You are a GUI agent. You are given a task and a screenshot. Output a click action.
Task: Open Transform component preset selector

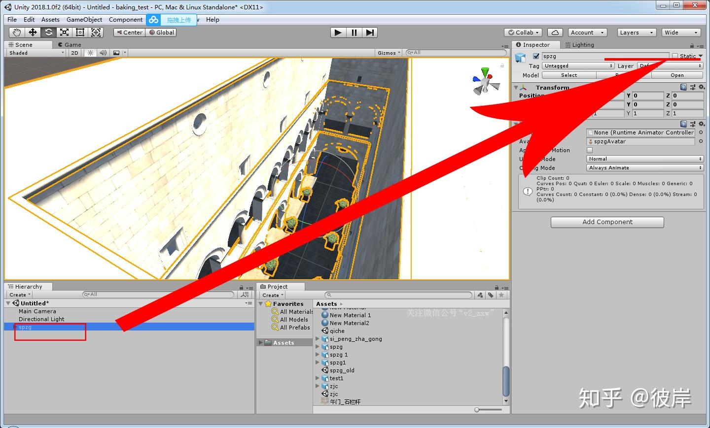pos(693,87)
